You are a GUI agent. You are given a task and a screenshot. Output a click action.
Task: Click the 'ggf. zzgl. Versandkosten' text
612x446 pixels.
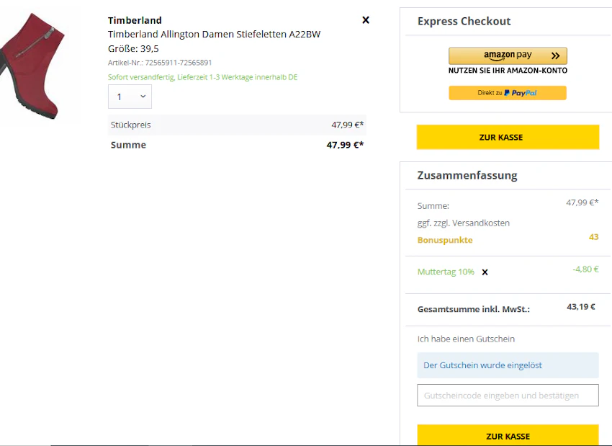[463, 223]
